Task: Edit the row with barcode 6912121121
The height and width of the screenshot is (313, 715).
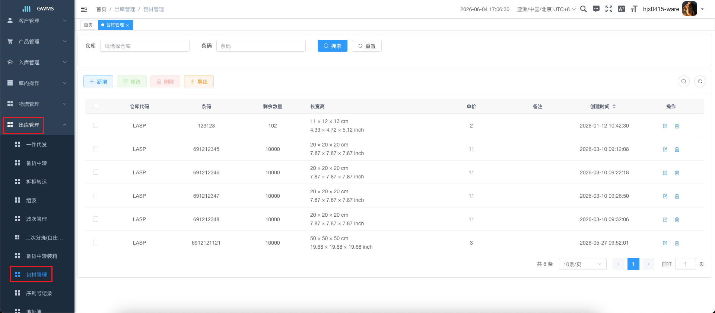Action: pos(665,243)
